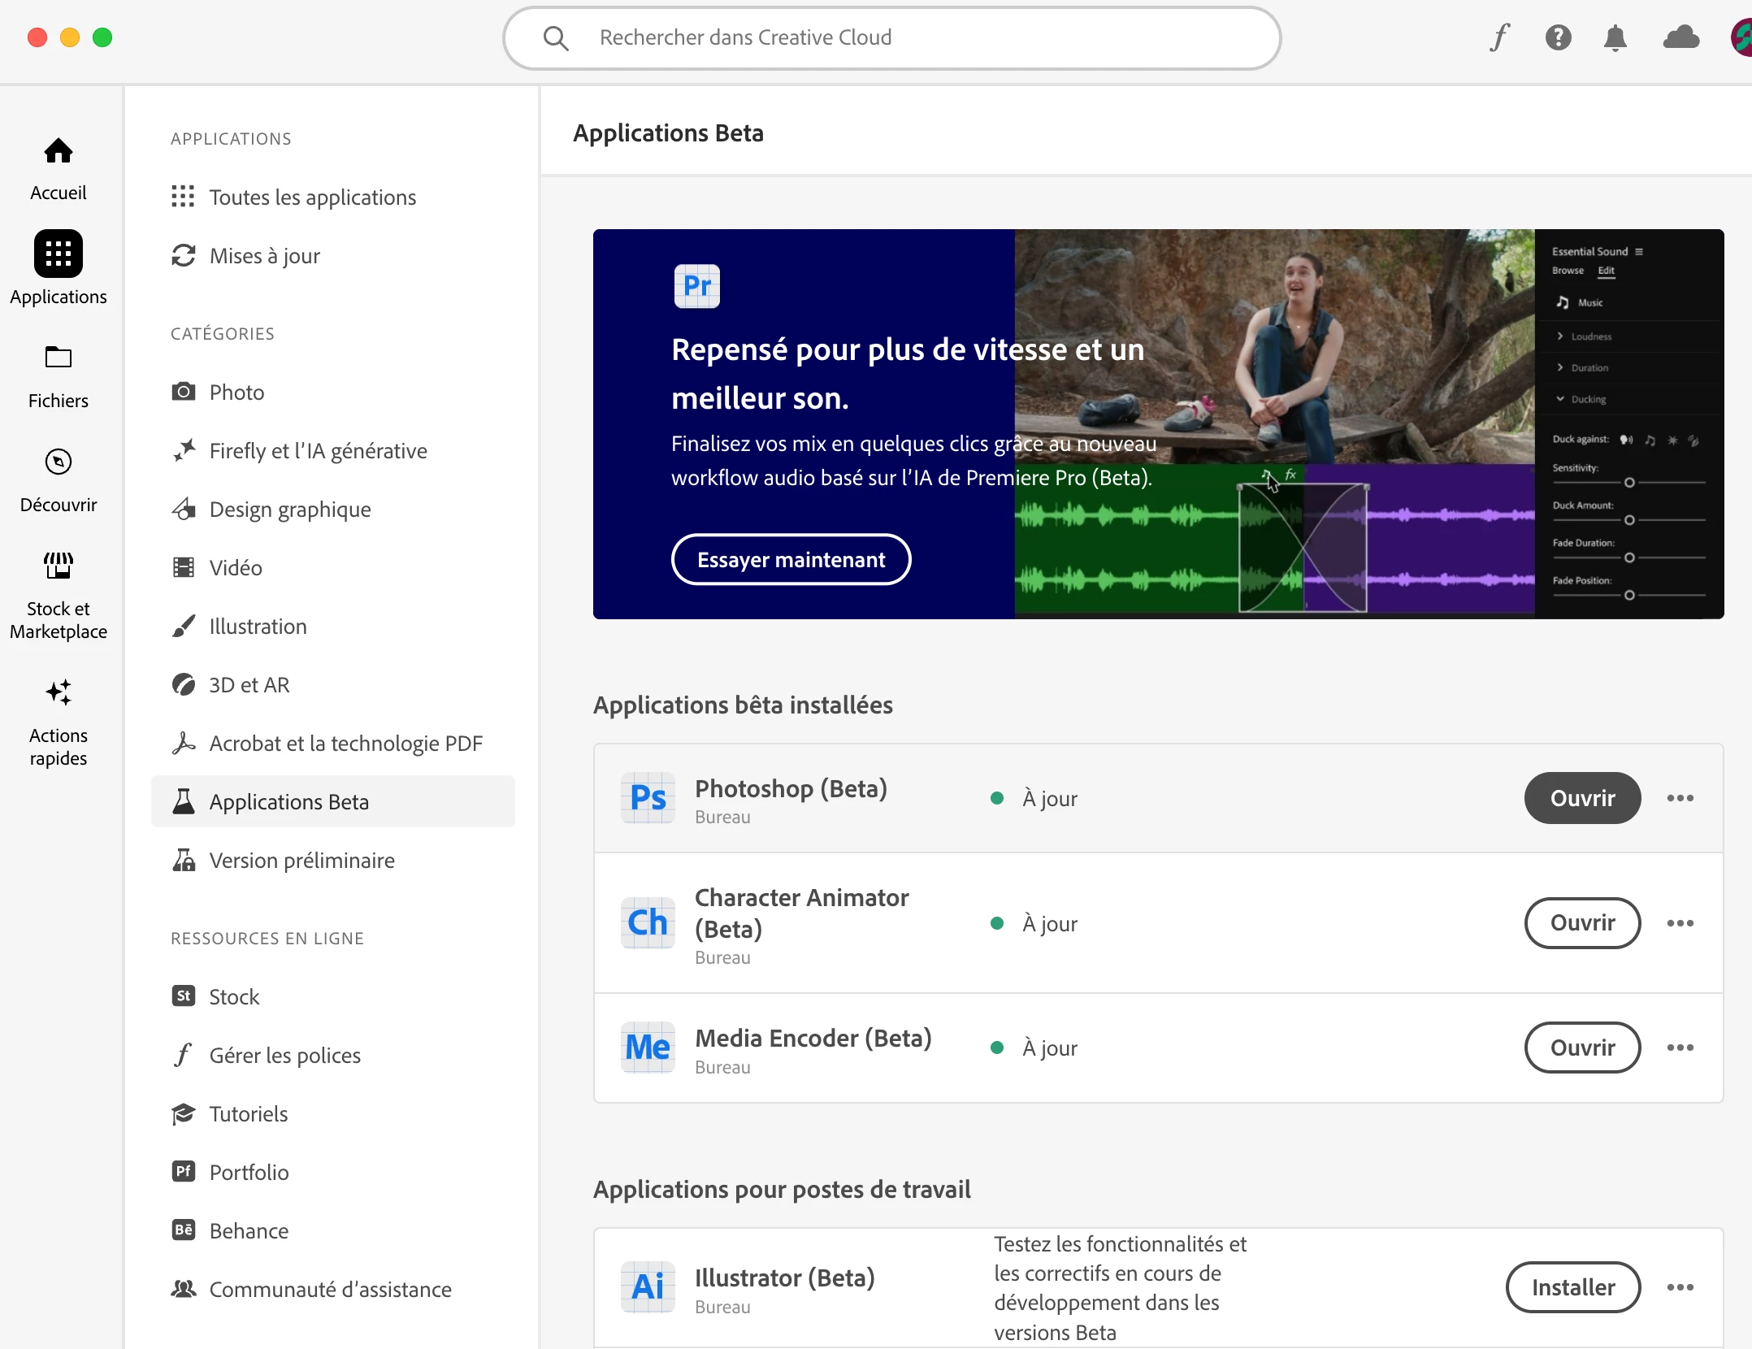The width and height of the screenshot is (1752, 1349).
Task: Open the fonts icon in header
Action: [1499, 37]
